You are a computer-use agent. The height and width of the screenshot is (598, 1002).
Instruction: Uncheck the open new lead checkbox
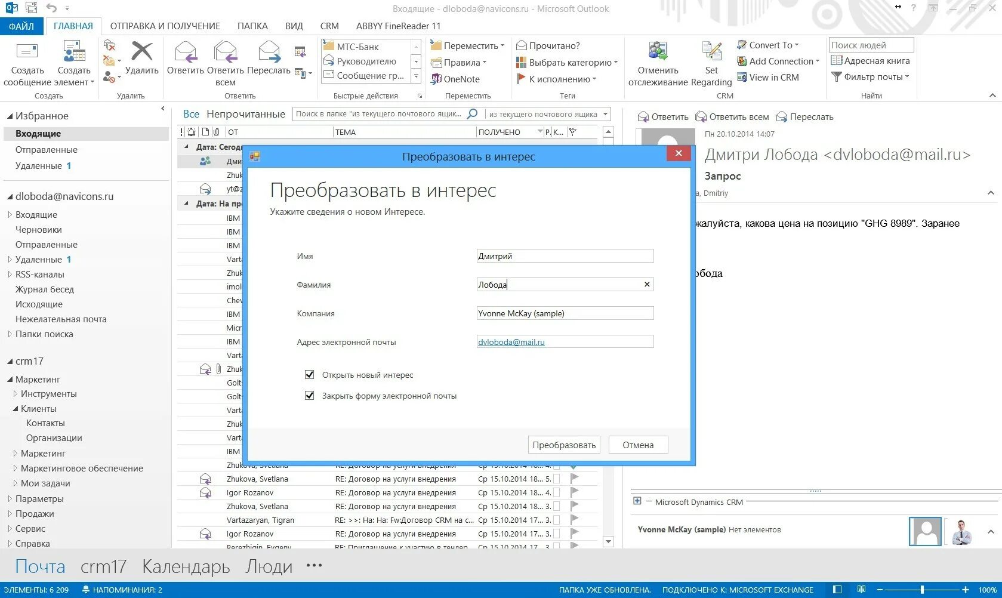tap(309, 375)
